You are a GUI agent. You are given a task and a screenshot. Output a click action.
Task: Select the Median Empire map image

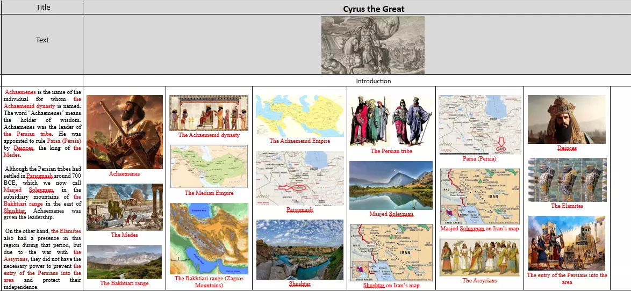tap(209, 166)
